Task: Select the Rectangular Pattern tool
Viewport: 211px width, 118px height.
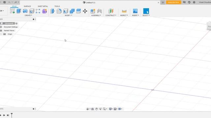Action: [x=38, y=11]
